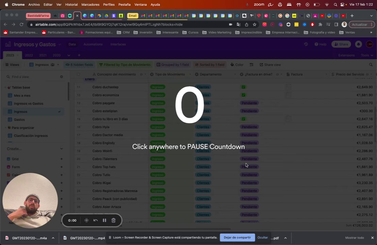Viewport: 377px width, 245px height.
Task: Open Factura column dropdown
Action: click(x=326, y=74)
